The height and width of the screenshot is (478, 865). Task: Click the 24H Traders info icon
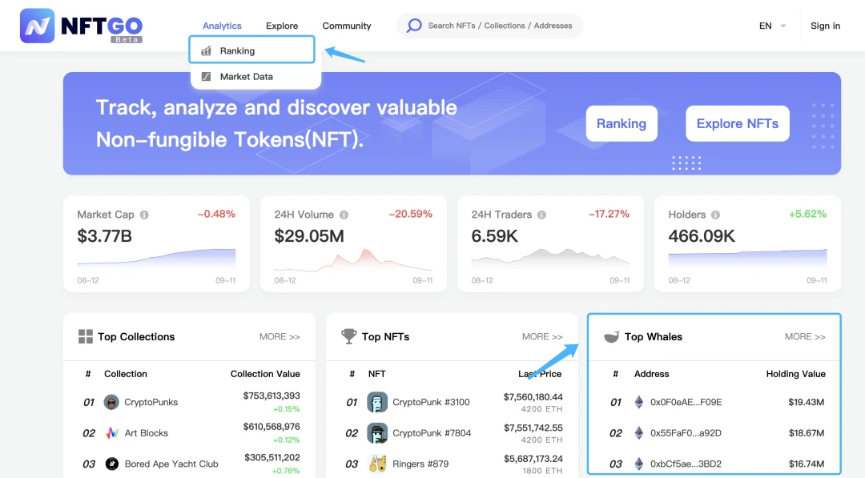541,215
